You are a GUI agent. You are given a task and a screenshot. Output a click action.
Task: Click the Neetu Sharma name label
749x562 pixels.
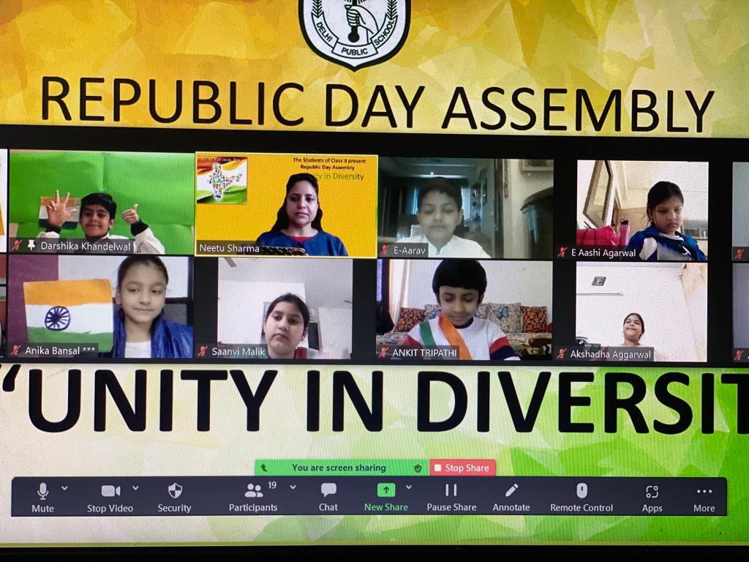[229, 248]
